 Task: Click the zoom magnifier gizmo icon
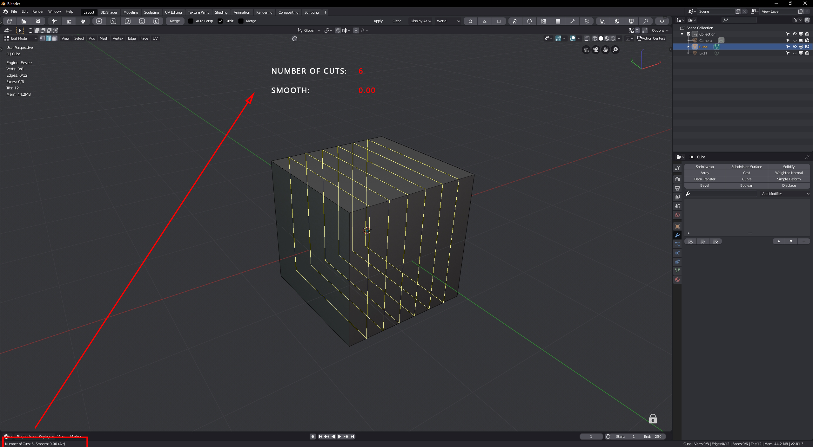615,50
